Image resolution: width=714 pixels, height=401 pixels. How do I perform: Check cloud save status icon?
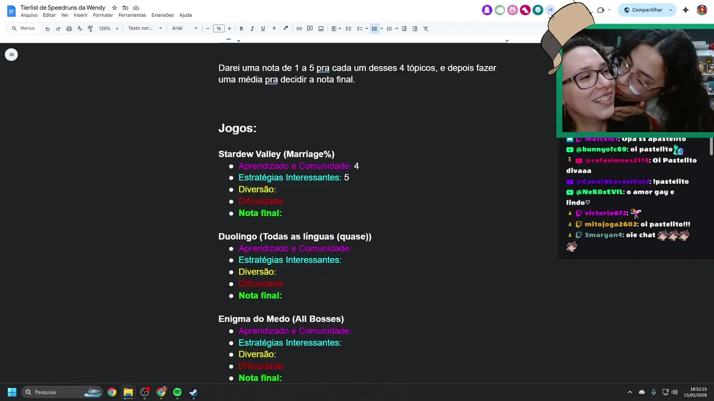point(136,8)
